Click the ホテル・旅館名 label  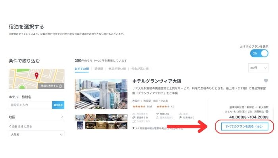(x=20, y=97)
